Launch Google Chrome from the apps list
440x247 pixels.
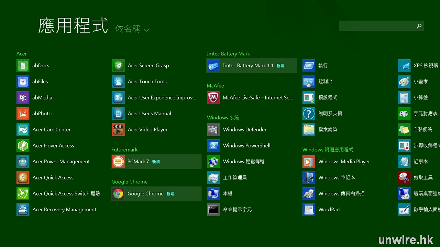[x=118, y=194]
